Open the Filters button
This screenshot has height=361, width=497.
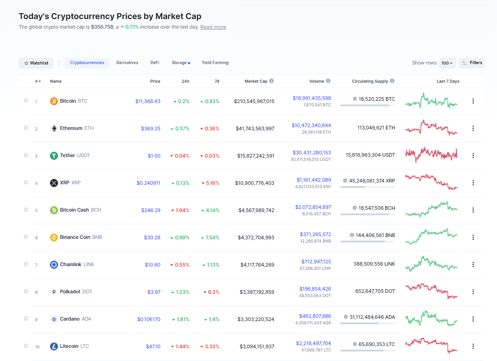click(x=472, y=63)
